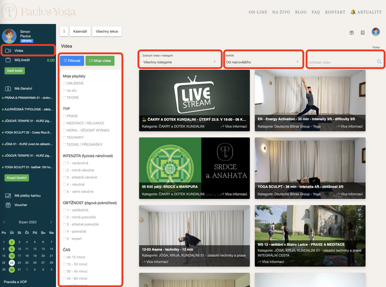
Task: Open Více informací for YOGA SCULPT - 38 min
Action: click(x=349, y=194)
